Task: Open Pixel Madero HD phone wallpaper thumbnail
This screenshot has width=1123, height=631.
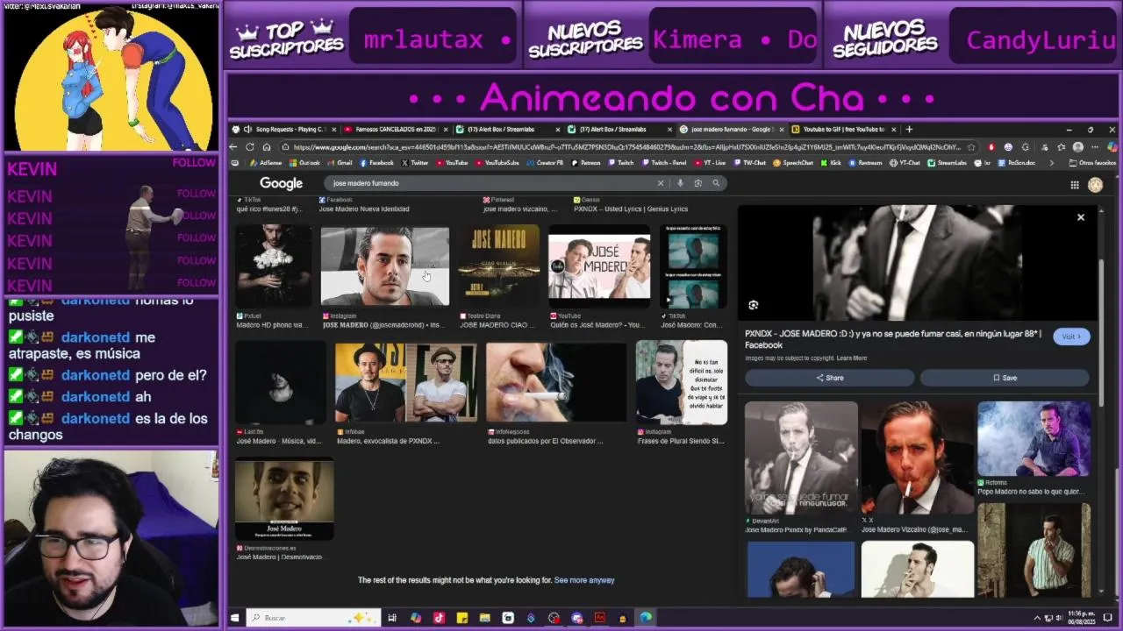Action: point(274,265)
